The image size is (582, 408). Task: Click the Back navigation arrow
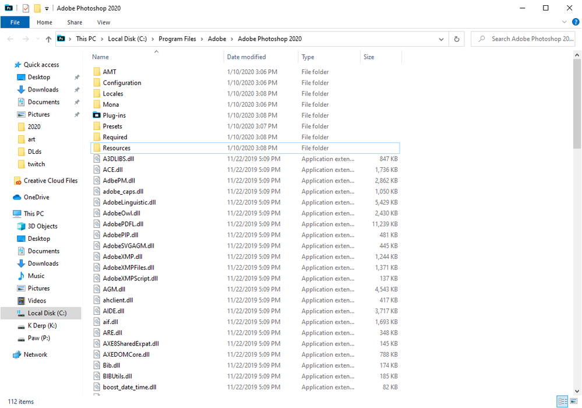(x=10, y=39)
